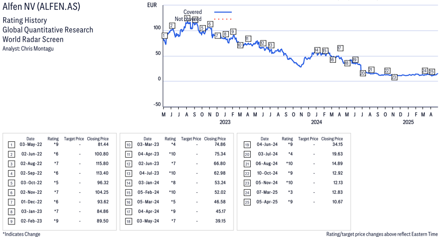Click chart marker 10 on the graph

coord(240,45)
